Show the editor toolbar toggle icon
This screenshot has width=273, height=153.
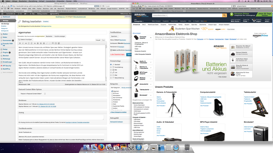(59, 43)
